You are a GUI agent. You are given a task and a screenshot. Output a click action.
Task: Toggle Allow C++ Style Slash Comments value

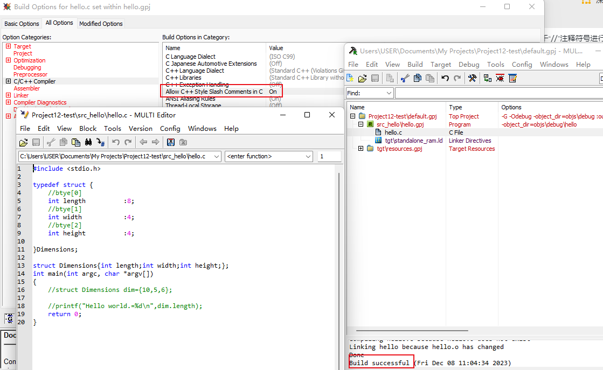(273, 92)
